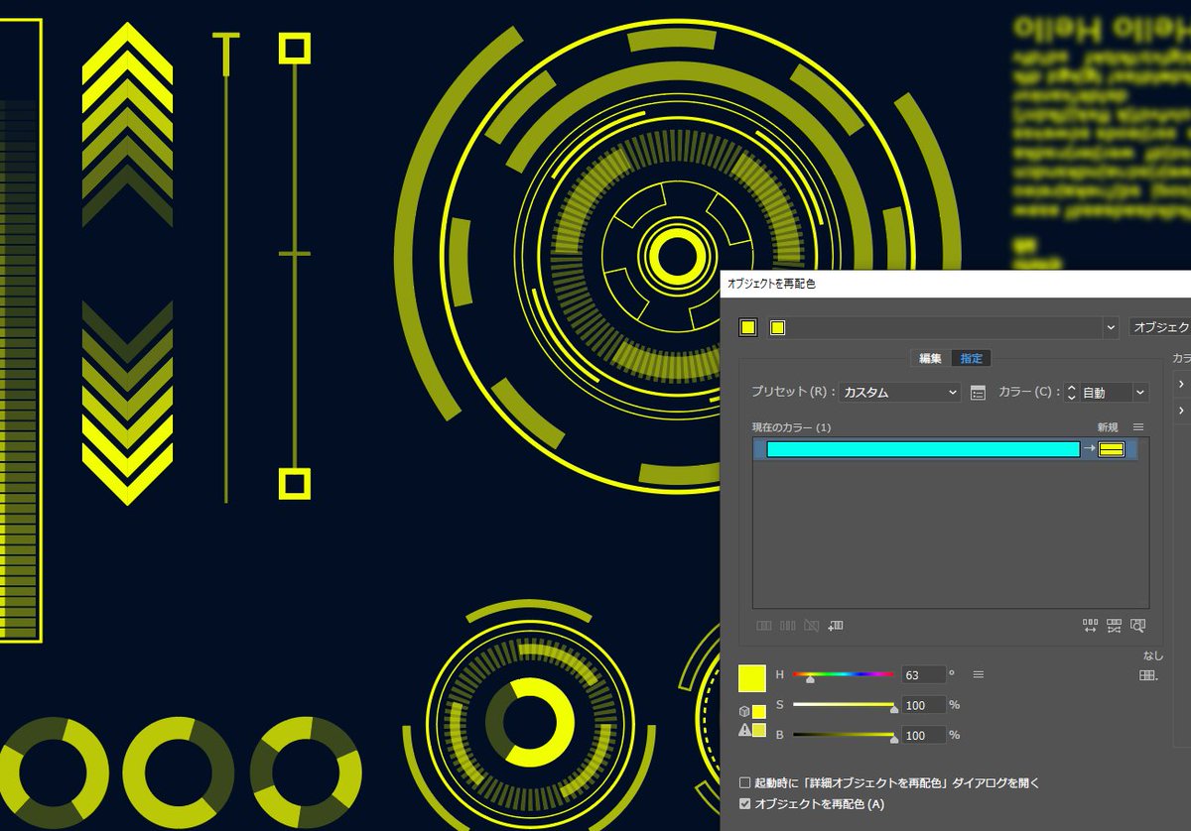Screen dimensions: 1191x831
Task: Open the プリセット (R) dropdown showing カスタム
Action: (900, 393)
